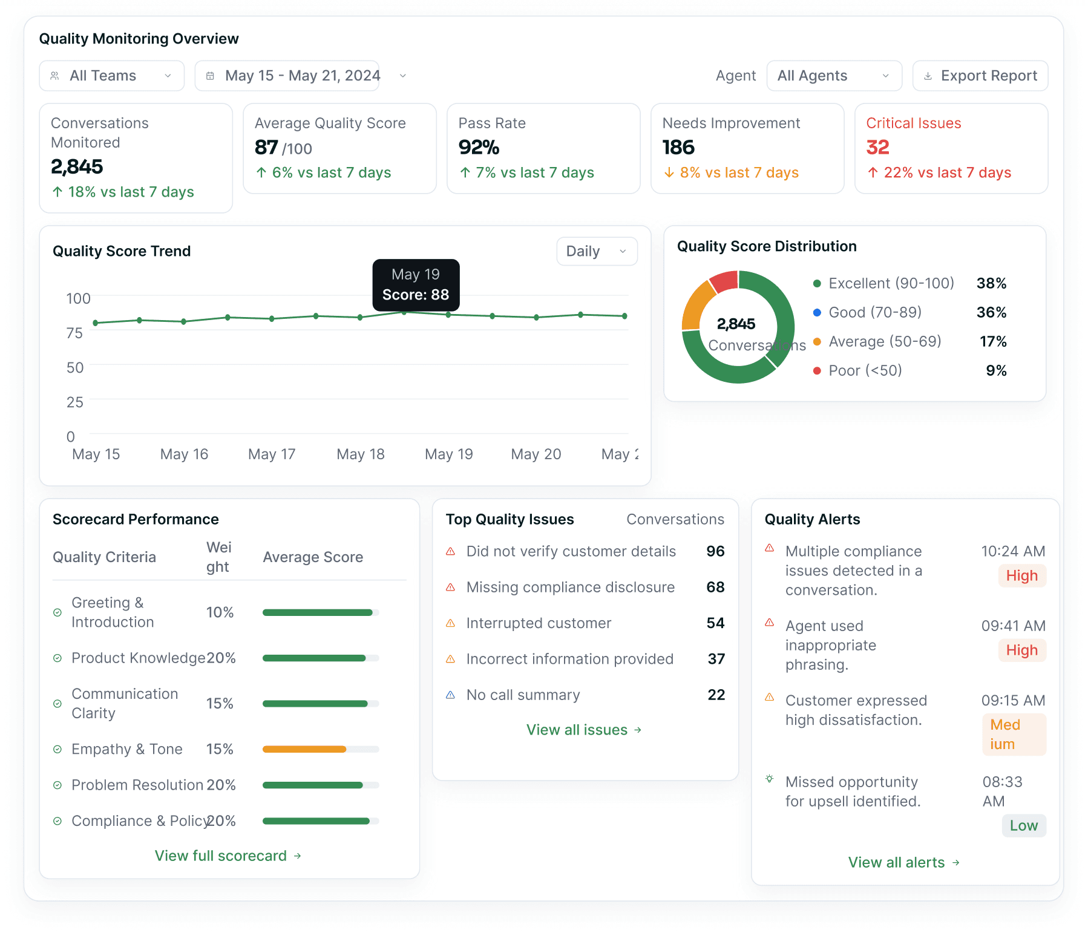
Task: Click the up arrow on Critical Issues card
Action: 873,172
